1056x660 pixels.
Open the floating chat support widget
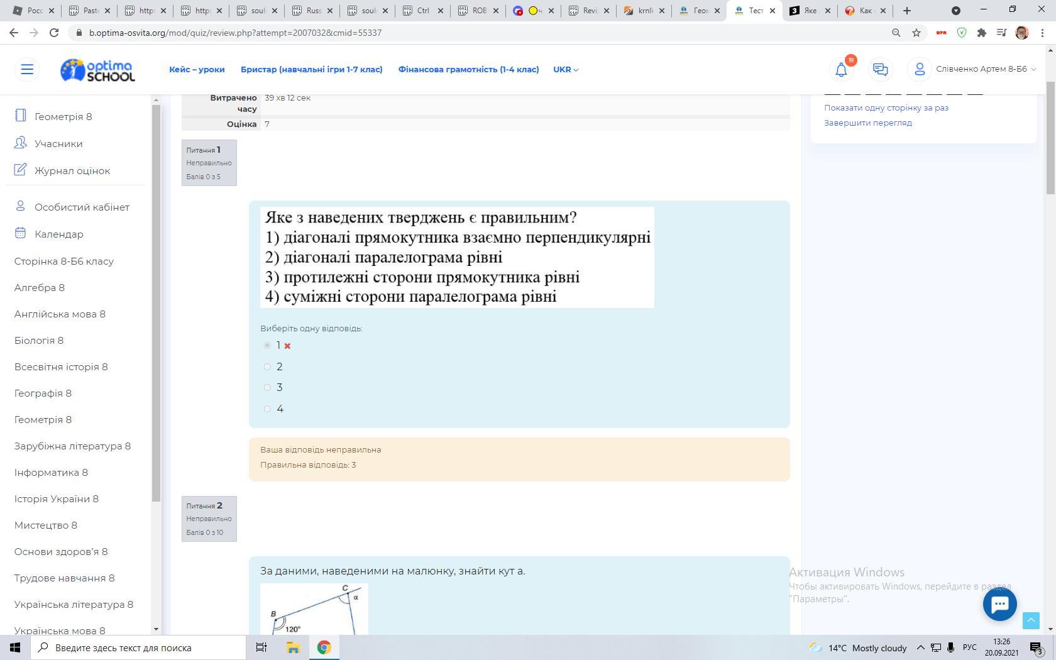click(x=999, y=604)
